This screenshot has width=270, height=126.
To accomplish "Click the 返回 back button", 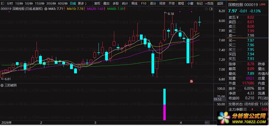I will tap(220, 4).
